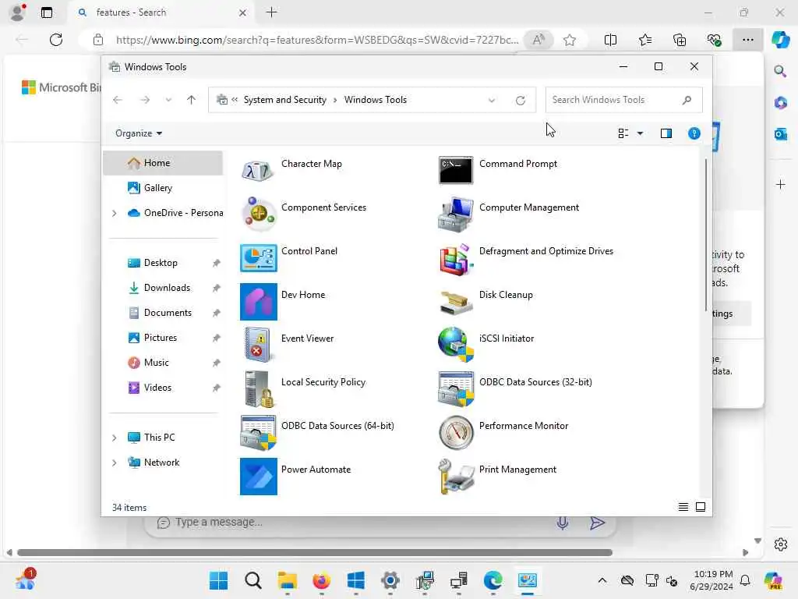Click the change view icon button
This screenshot has width=798, height=599.
[x=623, y=133]
